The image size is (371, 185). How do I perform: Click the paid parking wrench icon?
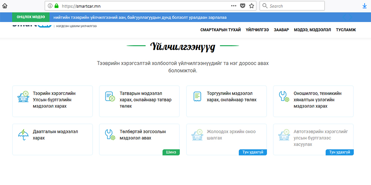(x=110, y=135)
